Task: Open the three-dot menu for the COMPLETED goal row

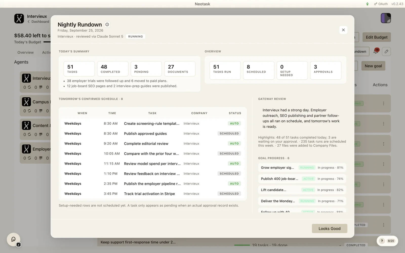Action: (x=383, y=225)
